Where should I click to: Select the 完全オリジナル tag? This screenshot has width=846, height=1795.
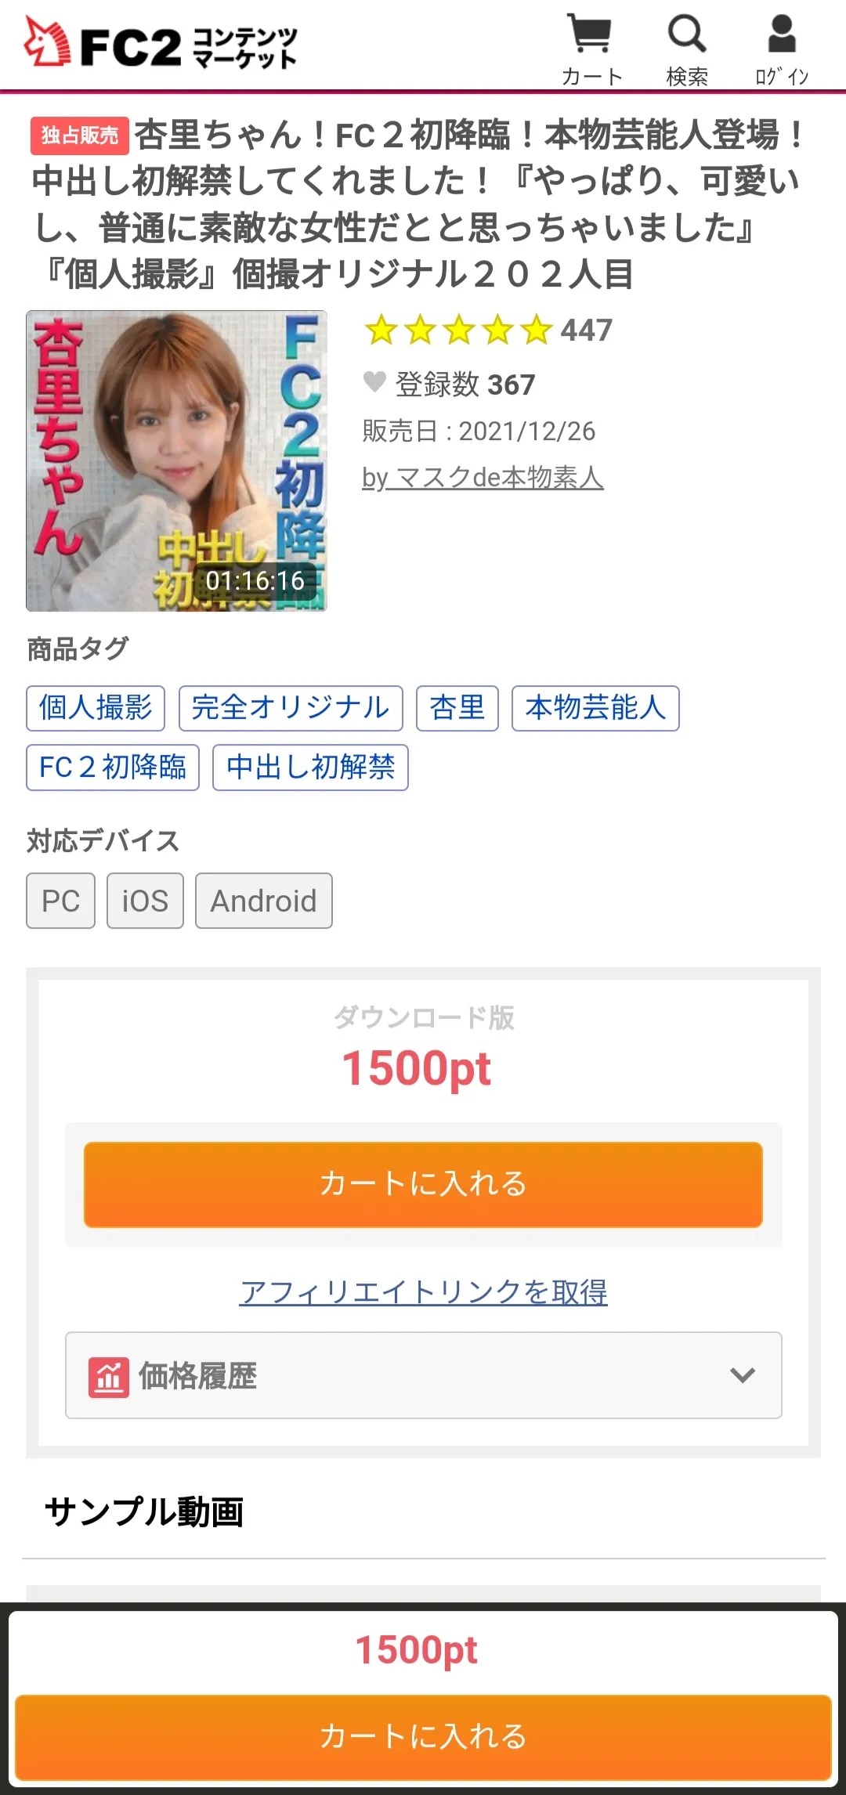[291, 708]
